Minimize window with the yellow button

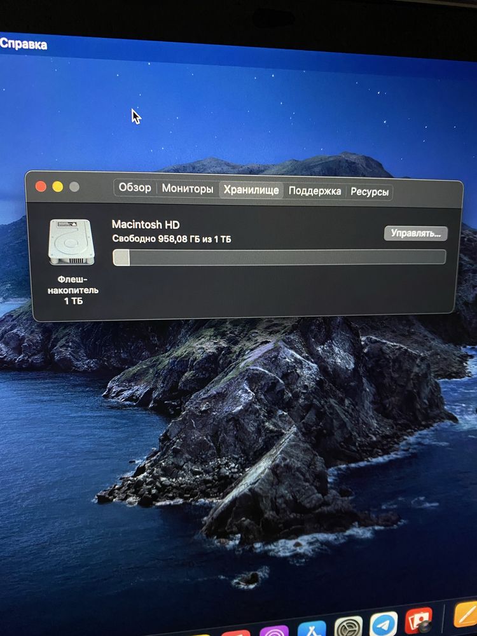click(58, 186)
